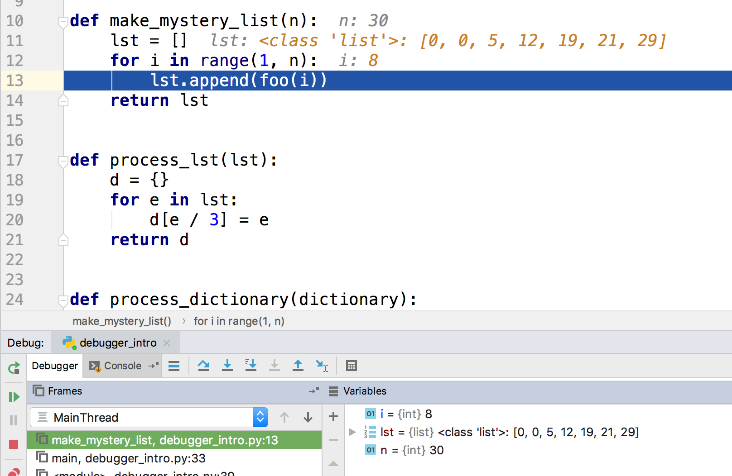
Task: Collapse process_dictionary function fold marker
Action: pos(63,300)
